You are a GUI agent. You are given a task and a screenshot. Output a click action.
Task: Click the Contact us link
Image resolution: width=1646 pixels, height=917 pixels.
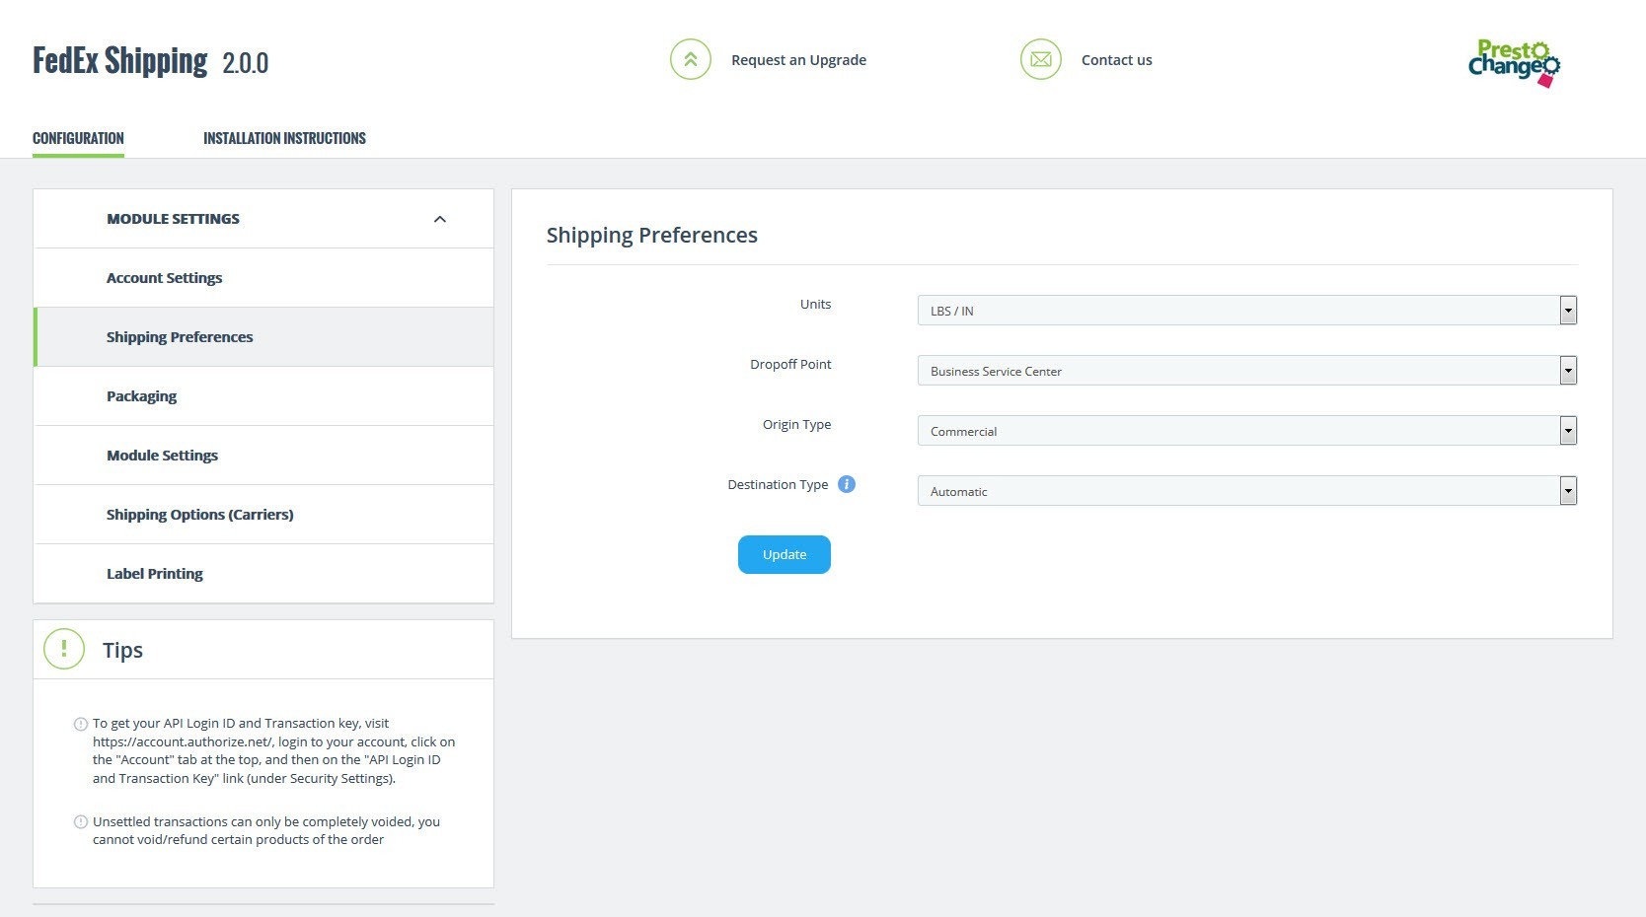[1116, 60]
